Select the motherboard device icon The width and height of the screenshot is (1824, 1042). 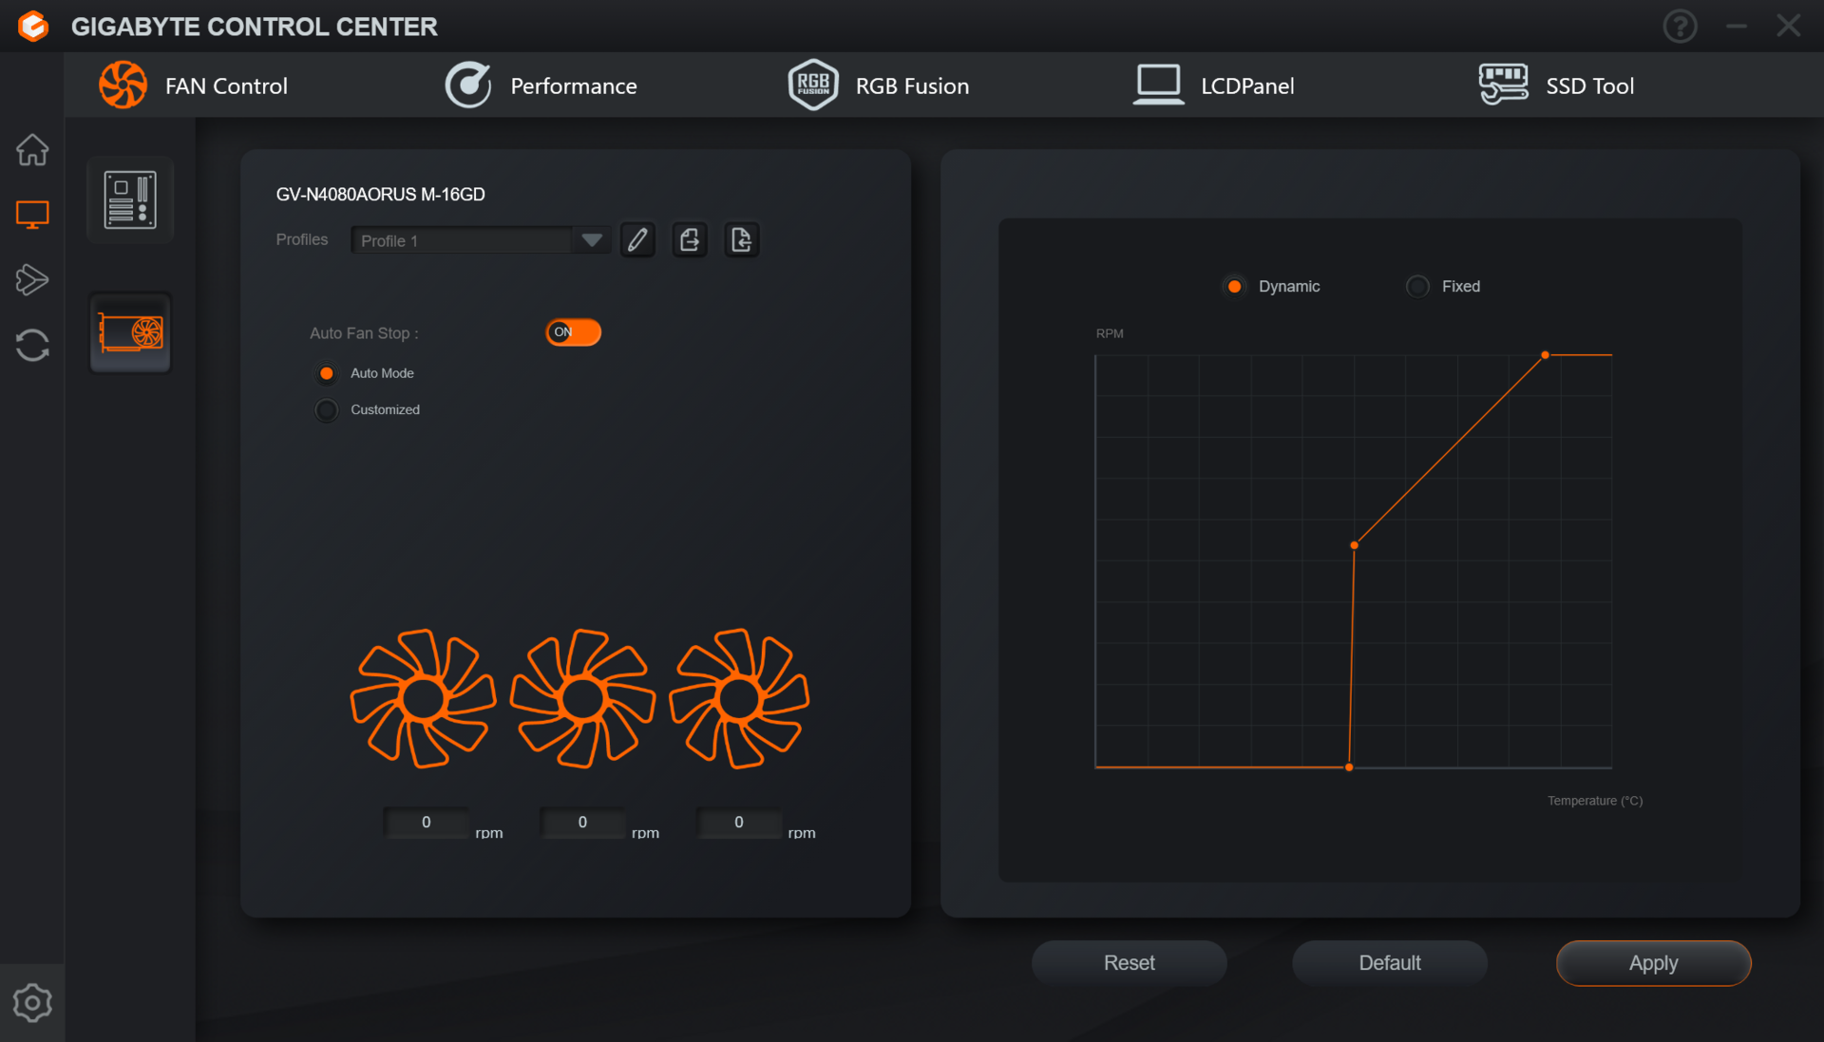click(x=130, y=199)
